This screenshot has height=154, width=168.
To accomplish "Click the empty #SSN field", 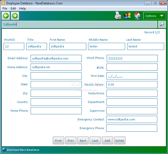I will 132,67.
